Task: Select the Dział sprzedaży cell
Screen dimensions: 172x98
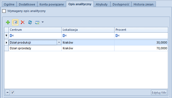Action: (x=35, y=48)
